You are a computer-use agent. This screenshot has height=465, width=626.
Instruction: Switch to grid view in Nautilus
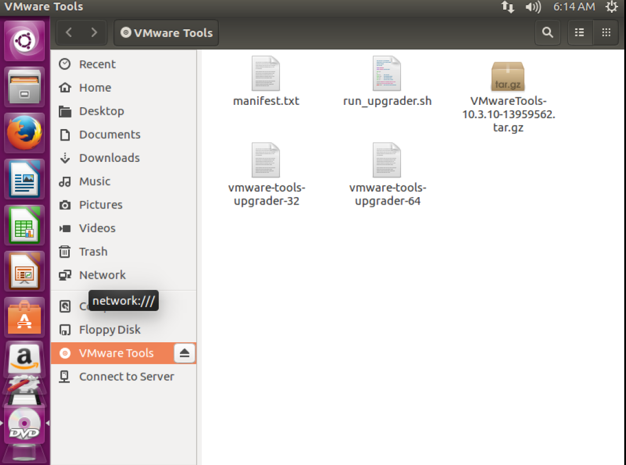pos(605,32)
